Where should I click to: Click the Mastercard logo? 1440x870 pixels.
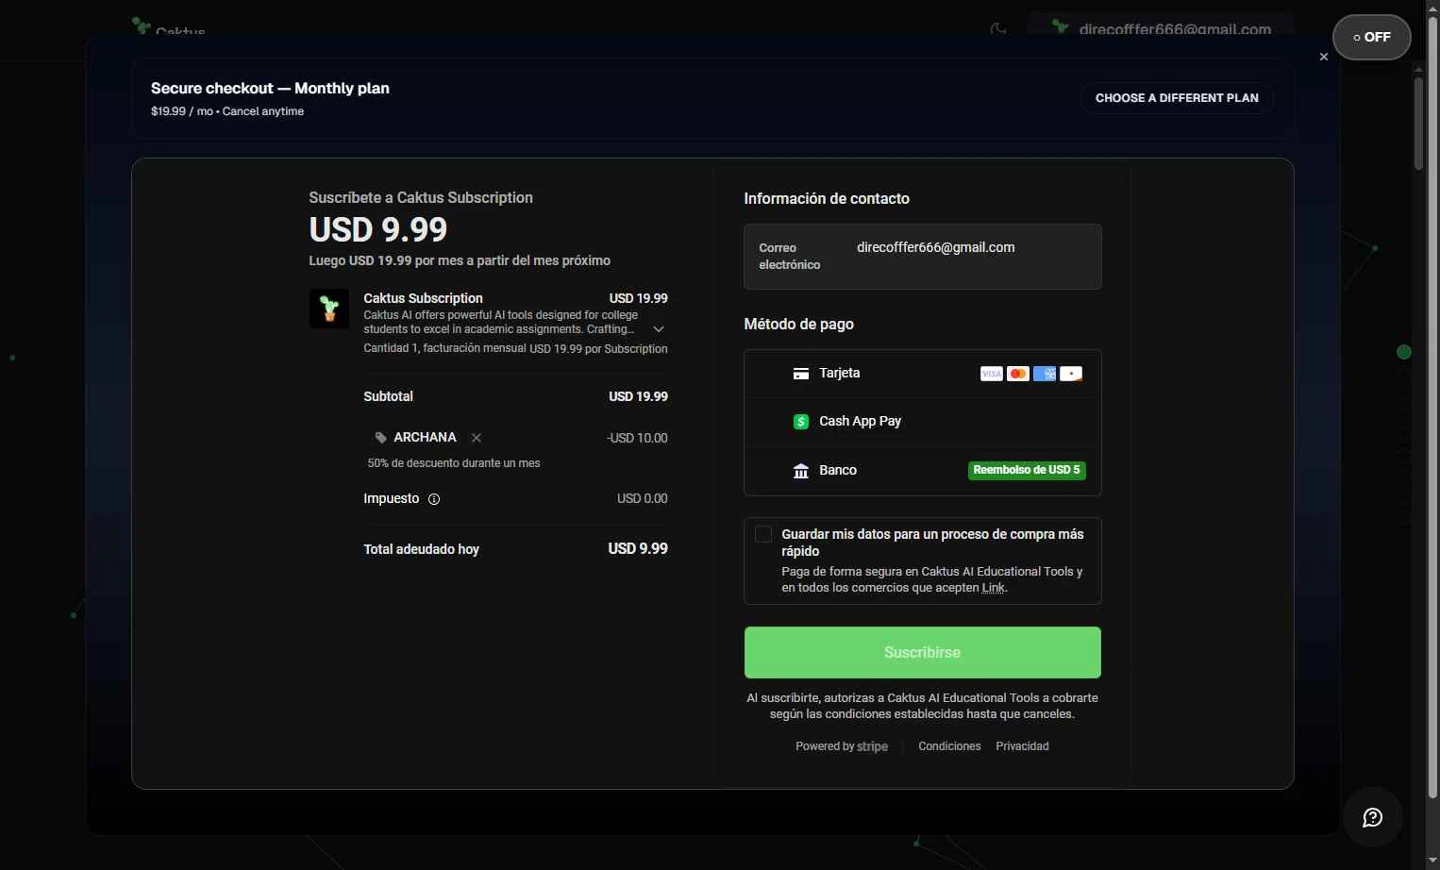1018,374
